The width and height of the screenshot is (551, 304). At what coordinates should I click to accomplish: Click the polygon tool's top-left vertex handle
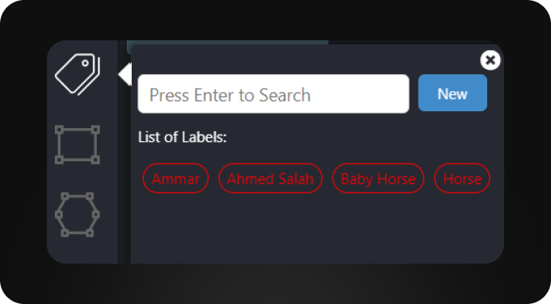(x=65, y=197)
